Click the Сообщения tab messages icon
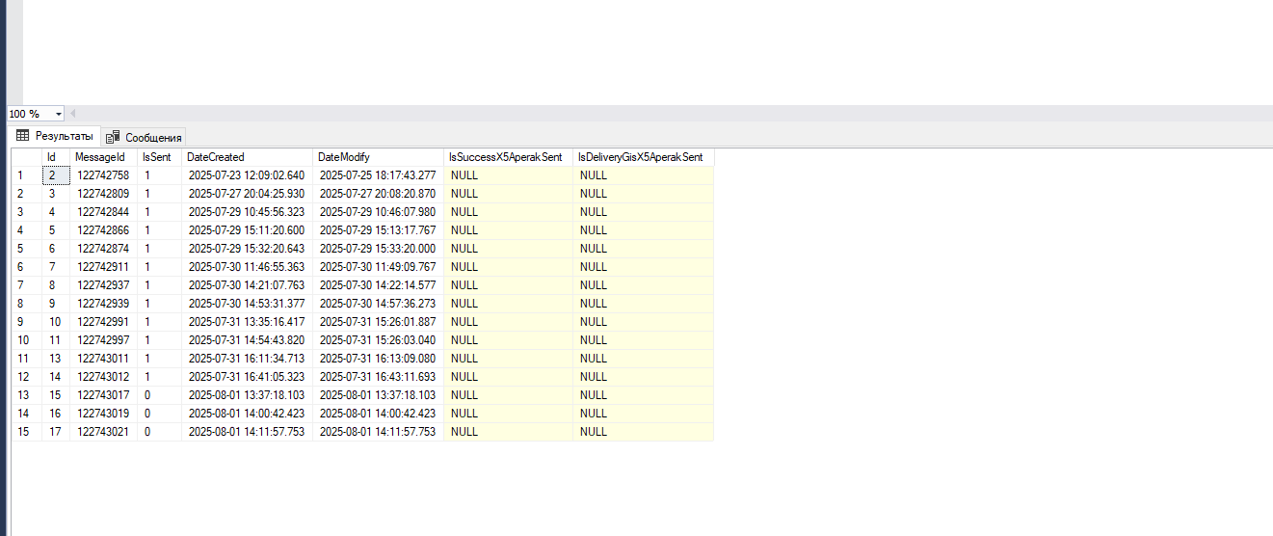The height and width of the screenshot is (536, 1273). click(113, 137)
